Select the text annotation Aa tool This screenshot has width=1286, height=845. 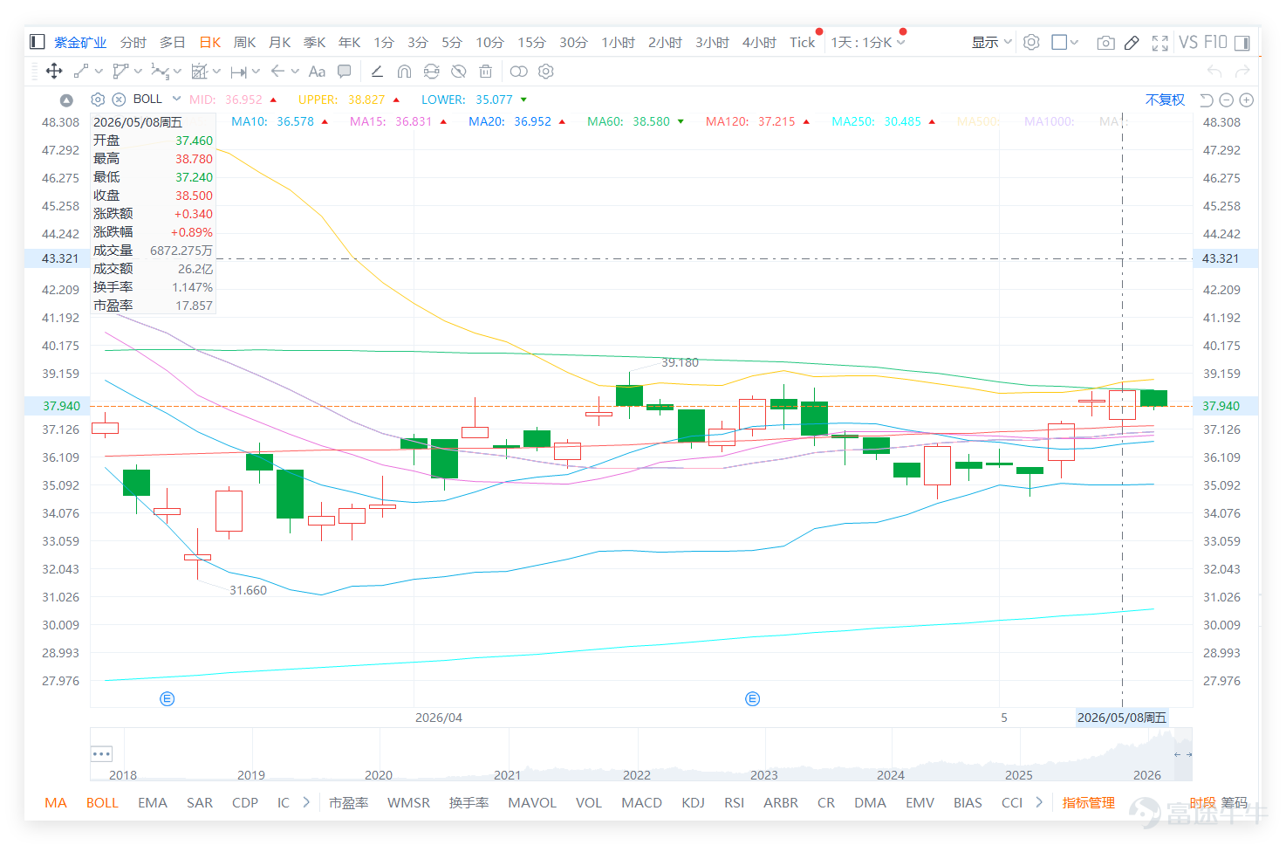click(317, 72)
